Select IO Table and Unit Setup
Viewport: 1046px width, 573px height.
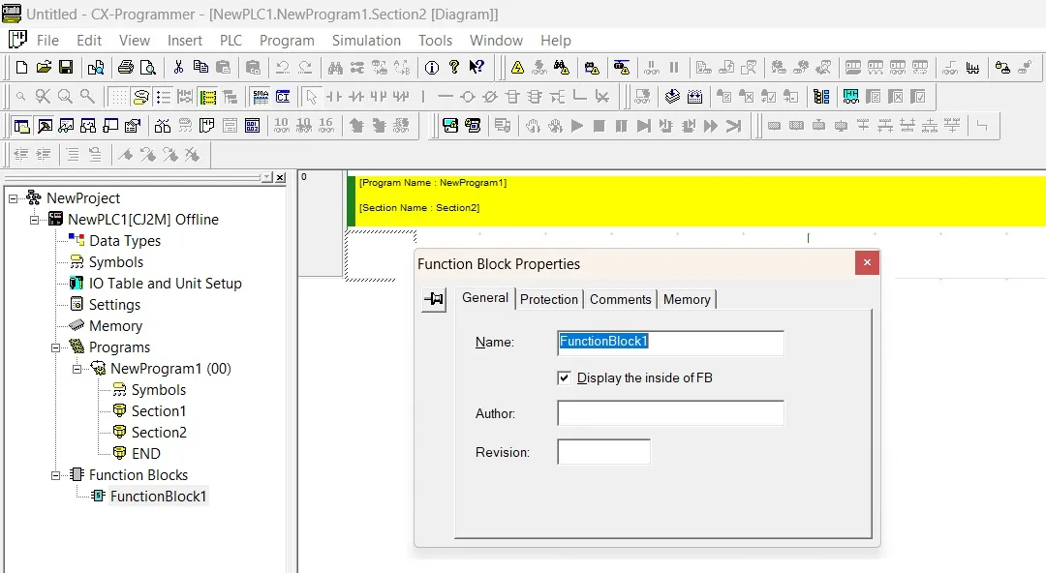166,284
